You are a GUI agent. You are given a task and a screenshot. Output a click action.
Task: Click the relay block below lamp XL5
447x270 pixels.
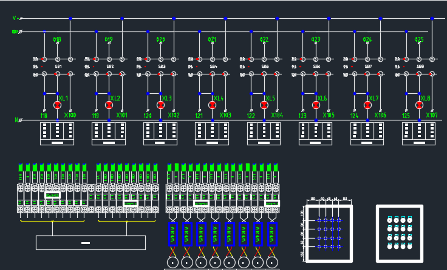(264, 134)
